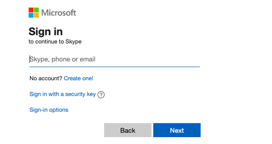Focus the Skype, phone or email field
The height and width of the screenshot is (144, 272).
pos(114,59)
